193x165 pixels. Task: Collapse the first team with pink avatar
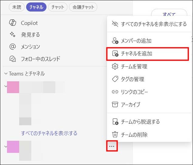point(5,86)
